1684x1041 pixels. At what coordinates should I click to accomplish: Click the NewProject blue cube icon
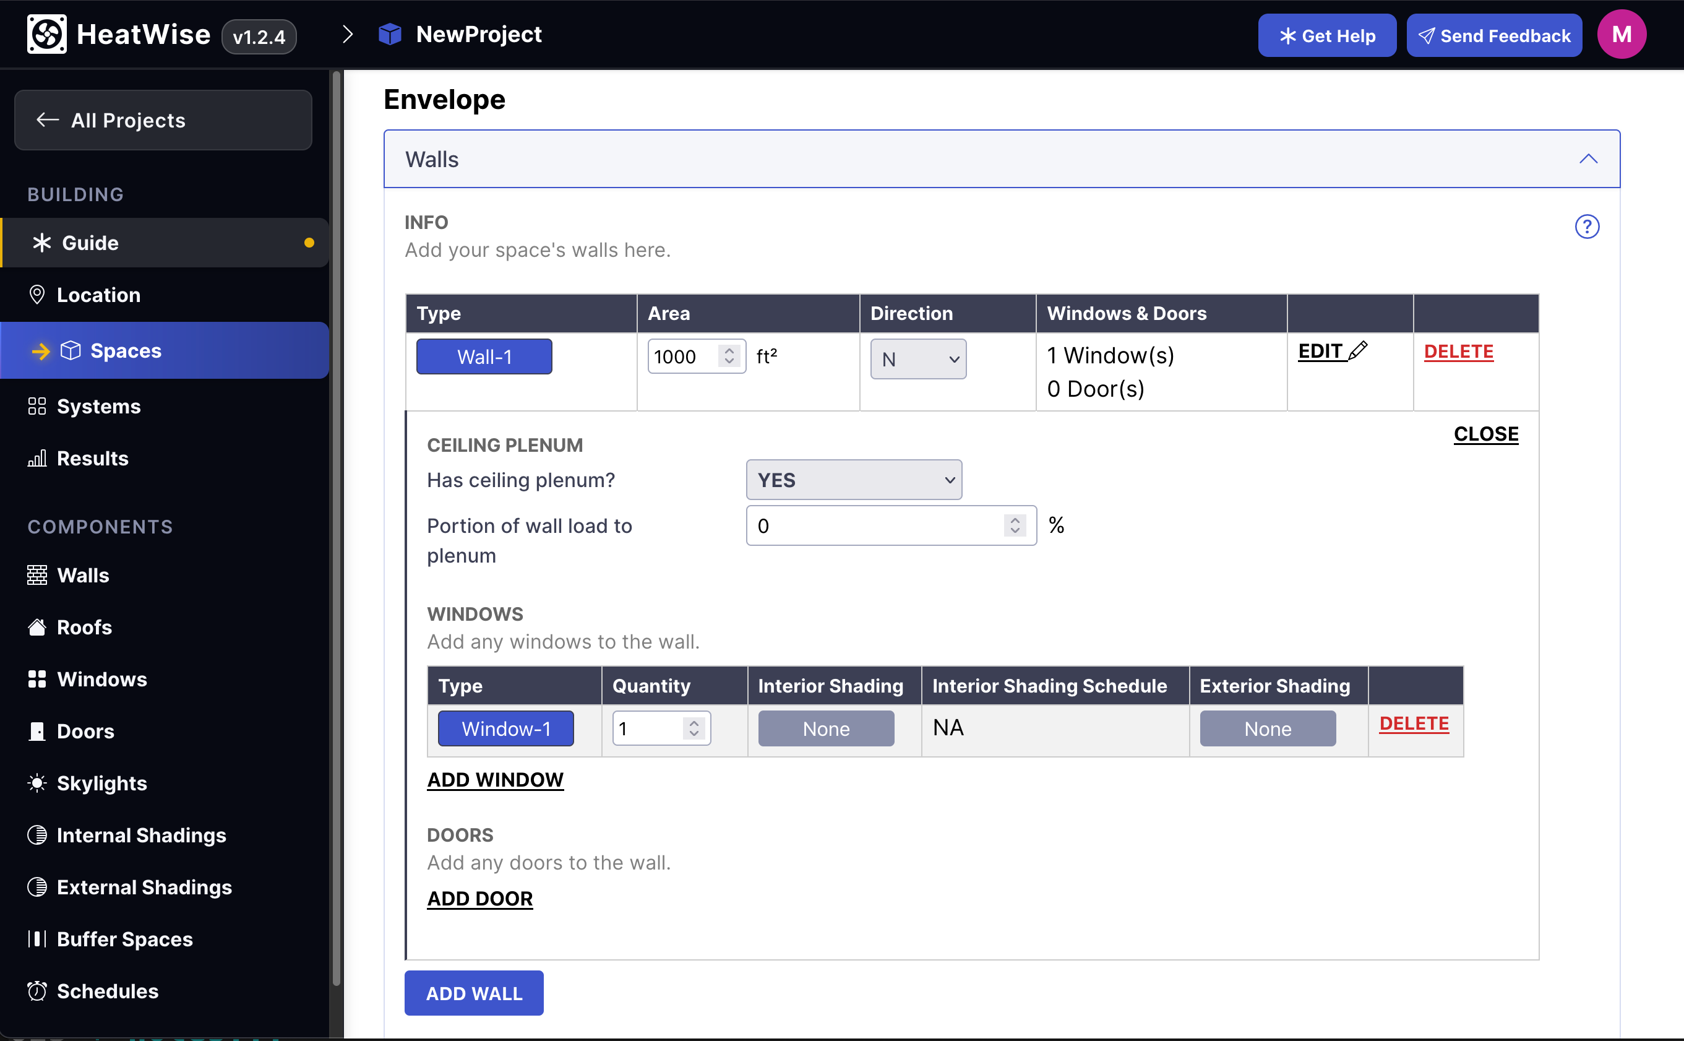(390, 34)
